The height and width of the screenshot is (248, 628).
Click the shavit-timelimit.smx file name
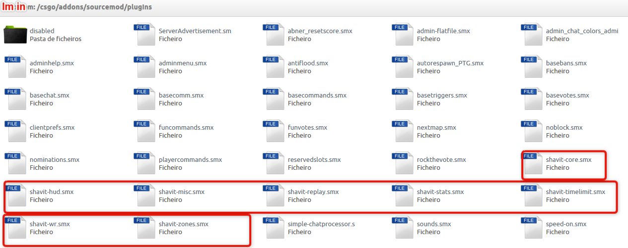[576, 192]
